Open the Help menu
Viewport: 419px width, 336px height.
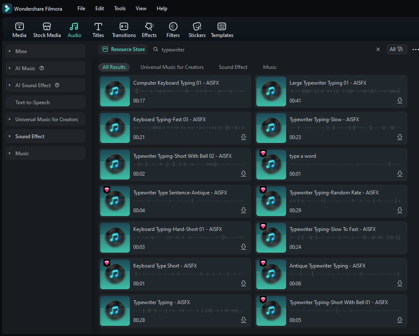coord(162,9)
